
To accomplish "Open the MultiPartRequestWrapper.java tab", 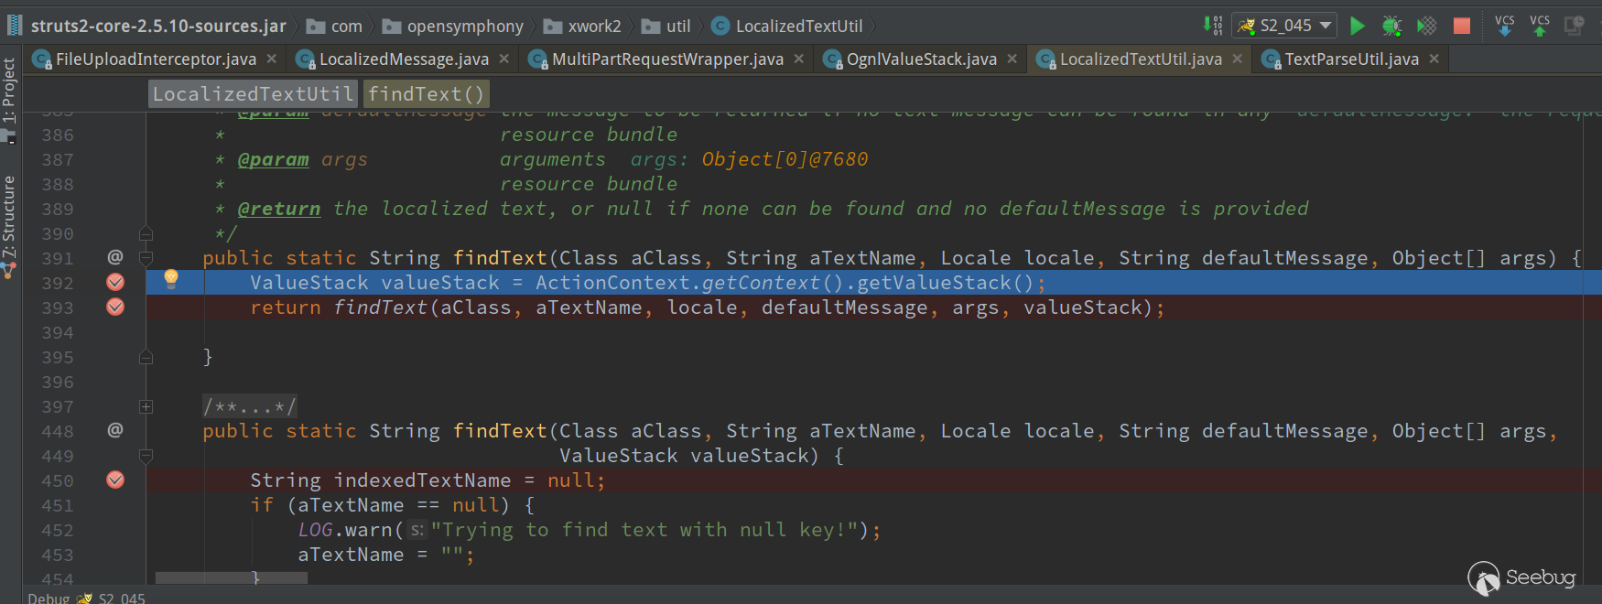I will point(667,59).
